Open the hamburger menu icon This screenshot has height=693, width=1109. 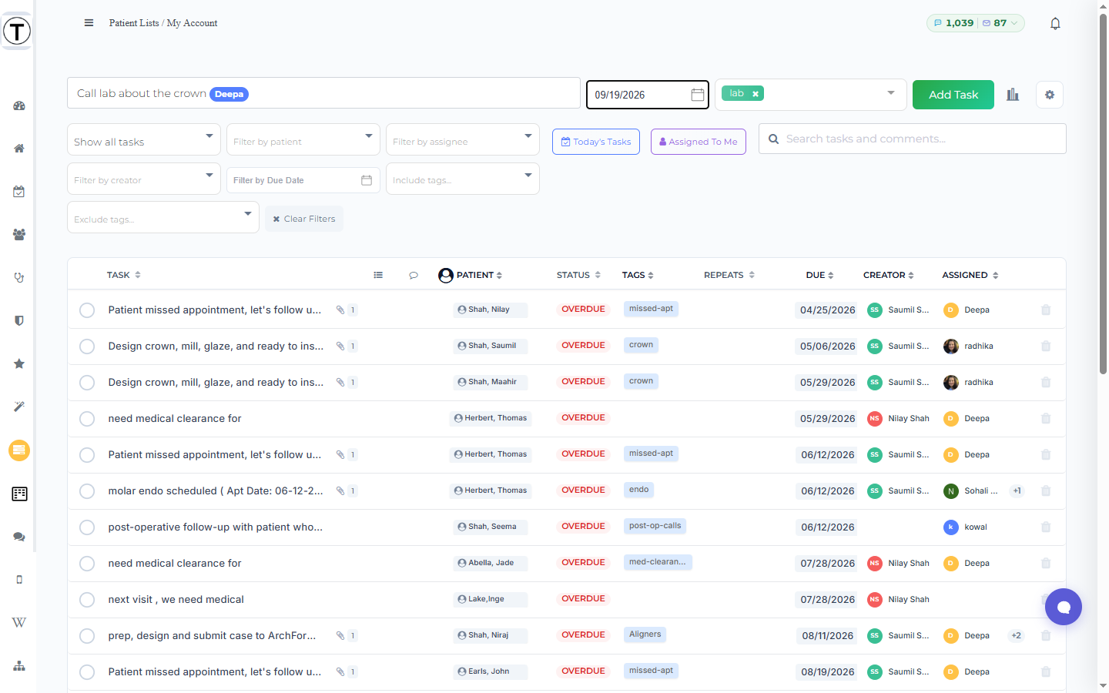[x=89, y=23]
